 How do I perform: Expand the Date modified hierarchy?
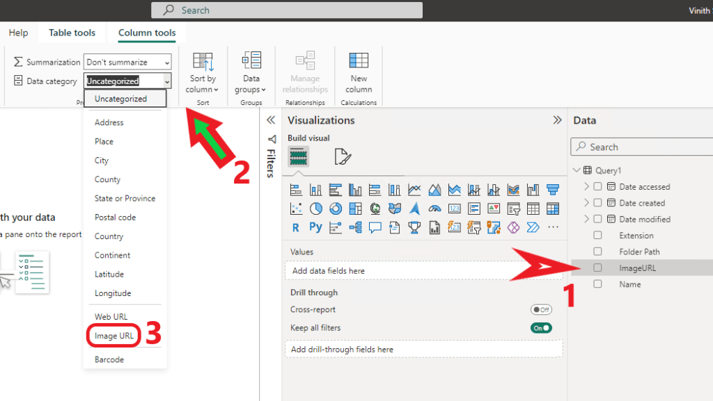point(586,219)
